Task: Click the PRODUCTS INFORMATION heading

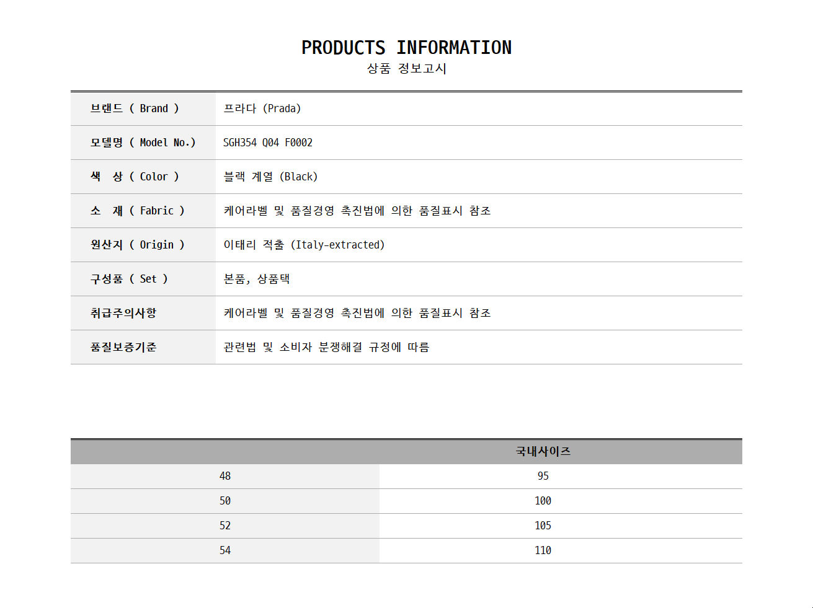Action: pos(406,48)
